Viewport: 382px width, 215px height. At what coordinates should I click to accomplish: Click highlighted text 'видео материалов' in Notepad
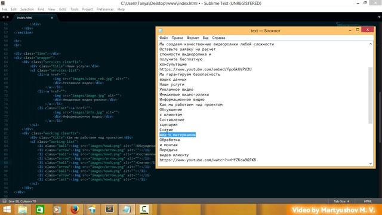pyautogui.click(x=178, y=135)
